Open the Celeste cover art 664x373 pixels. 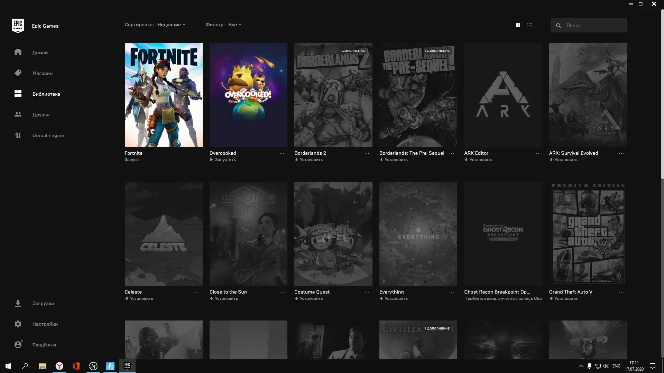pos(164,234)
